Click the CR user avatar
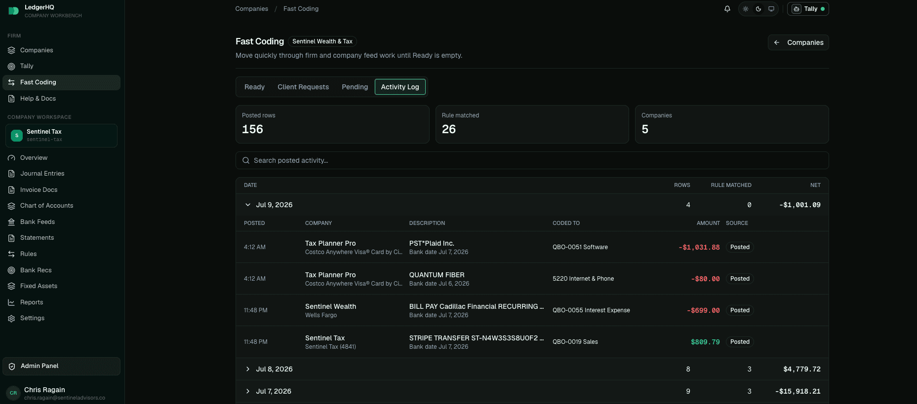Viewport: 917px width, 404px height. (x=13, y=393)
